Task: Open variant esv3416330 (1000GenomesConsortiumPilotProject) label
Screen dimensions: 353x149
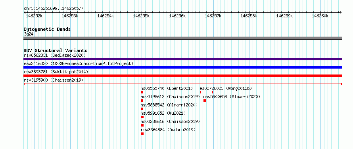Action: coord(79,63)
